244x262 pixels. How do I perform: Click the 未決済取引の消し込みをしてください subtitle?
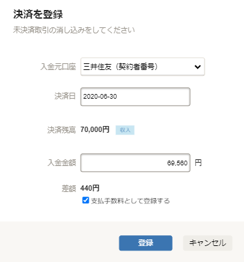[74, 30]
